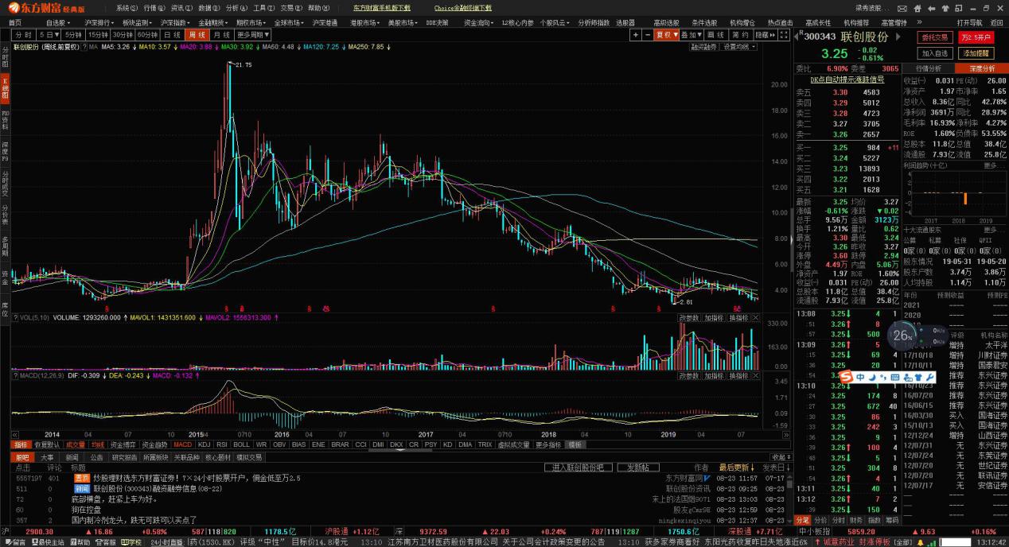The height and width of the screenshot is (547, 1009).
Task: Zoom out the K-line chart with minus
Action: [647, 35]
